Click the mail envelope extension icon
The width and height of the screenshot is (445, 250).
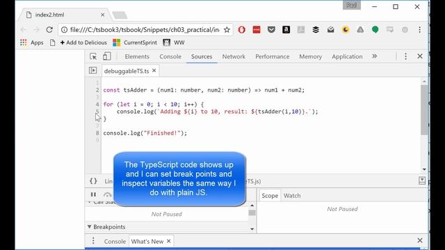[331, 29]
